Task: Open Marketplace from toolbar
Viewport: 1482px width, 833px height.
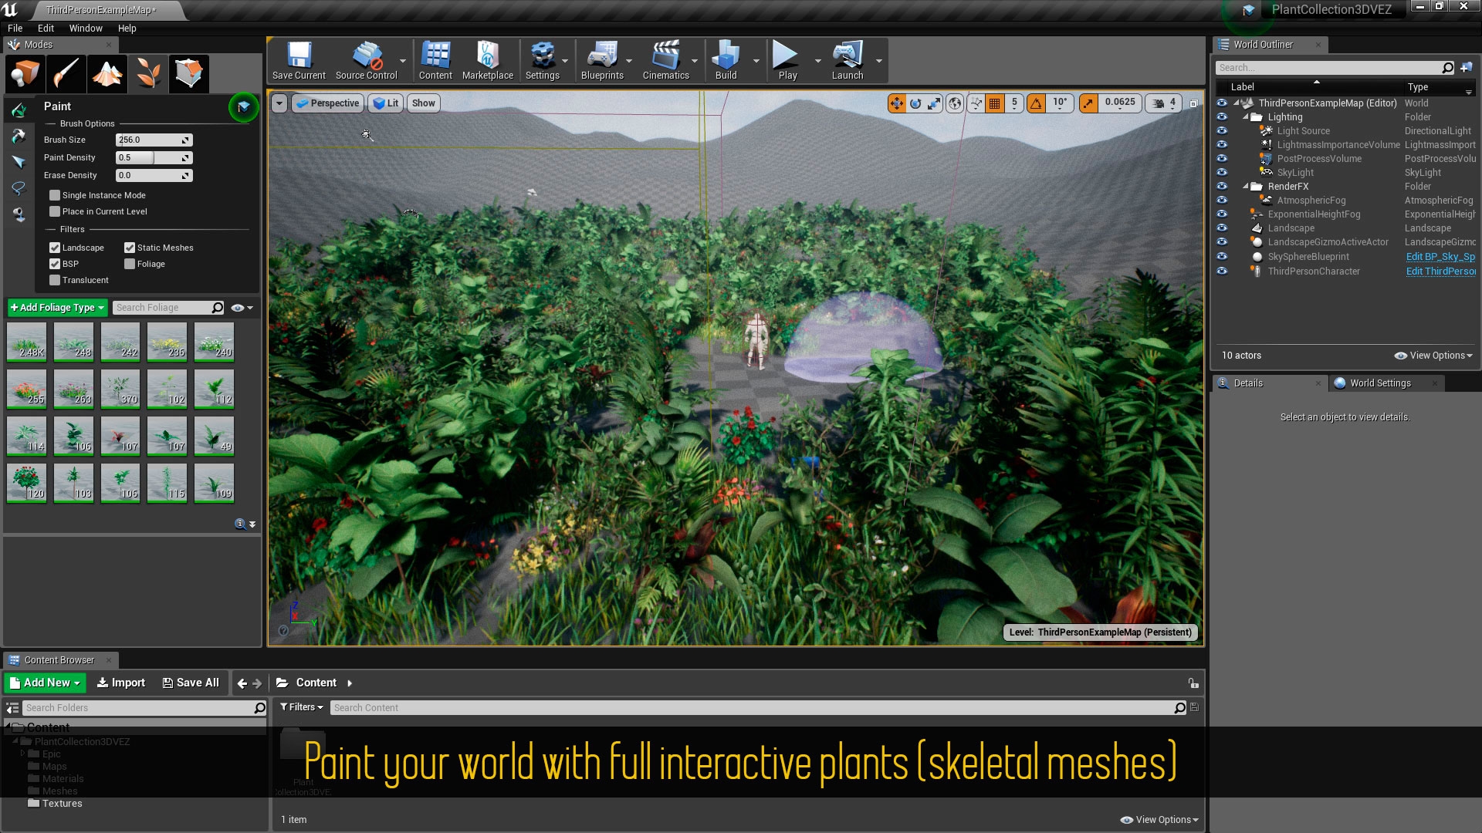Action: [x=487, y=61]
